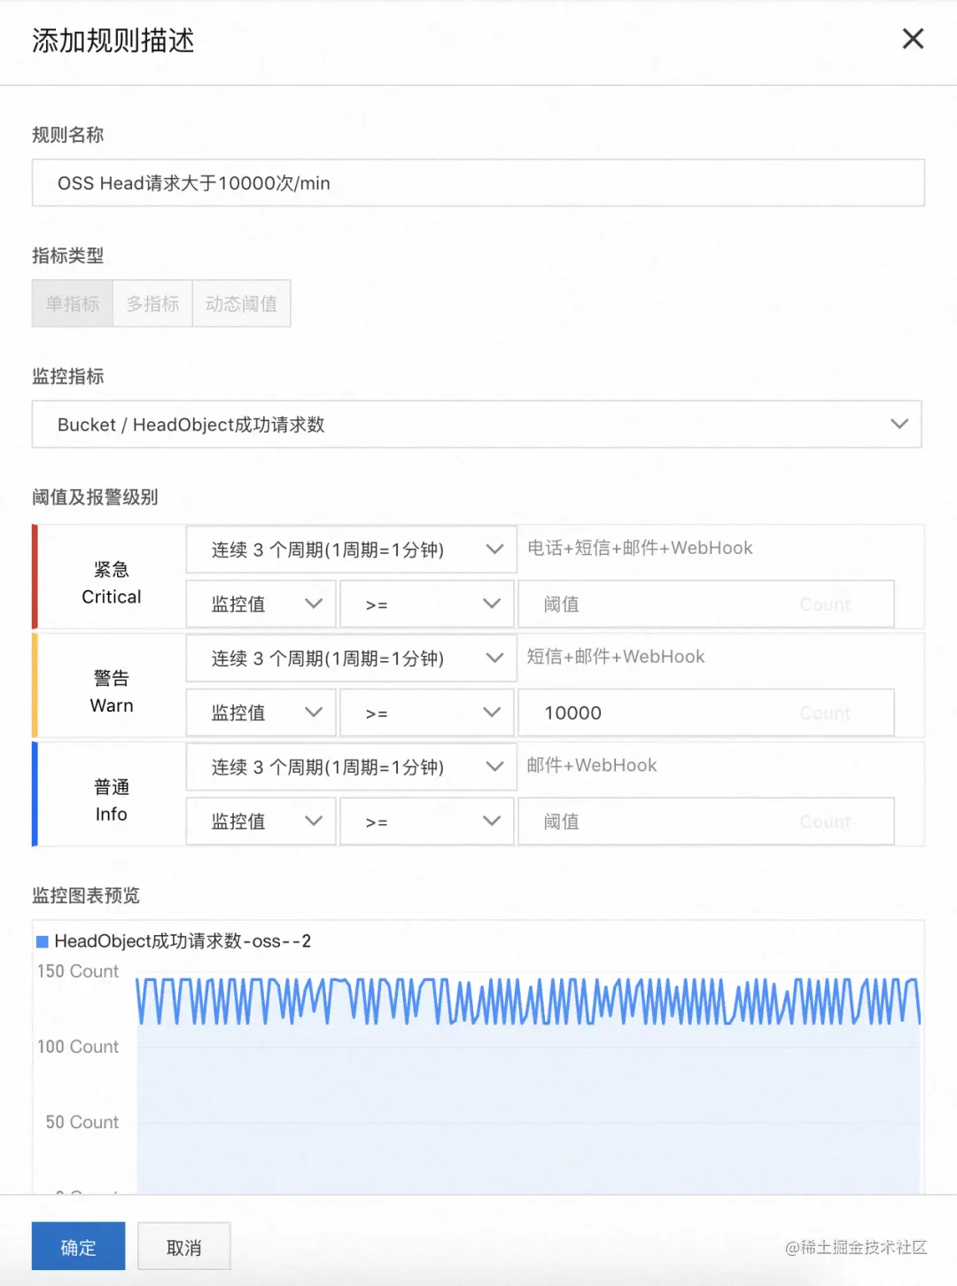This screenshot has width=957, height=1286.
Task: Click the 邮件+WebHook notification text
Action: [x=592, y=765]
